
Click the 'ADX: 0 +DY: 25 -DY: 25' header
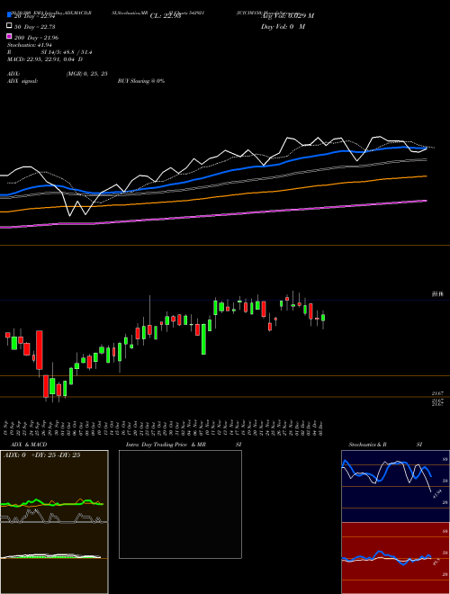(41, 455)
